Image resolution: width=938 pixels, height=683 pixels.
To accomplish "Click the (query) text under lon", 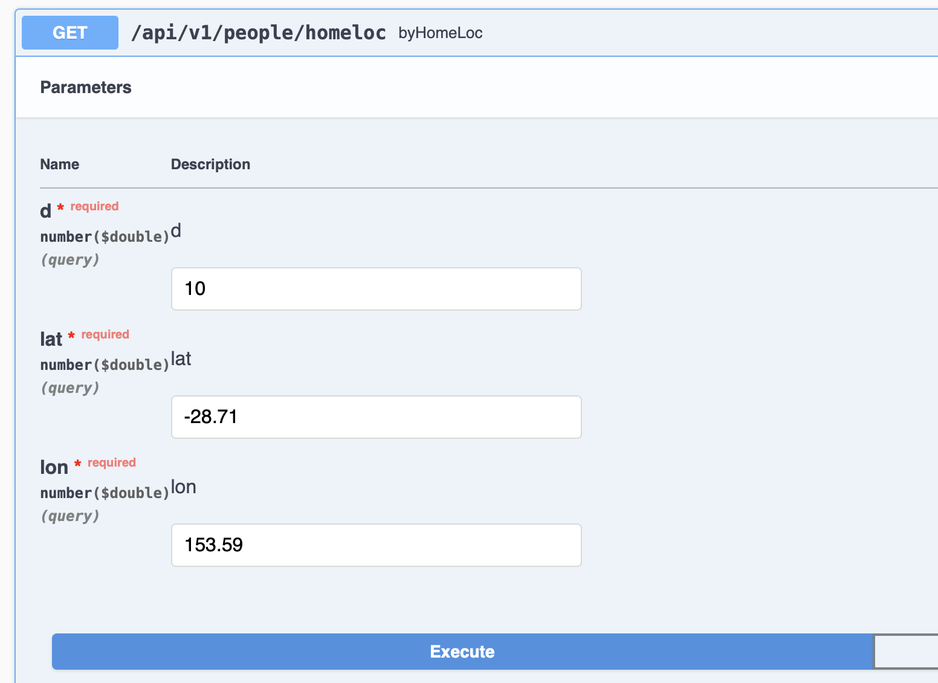I will (70, 516).
